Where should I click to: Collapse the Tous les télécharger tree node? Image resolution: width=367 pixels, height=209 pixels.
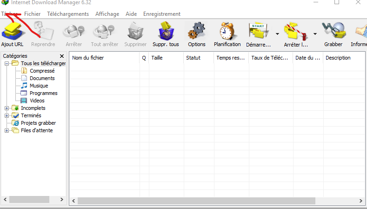point(7,63)
